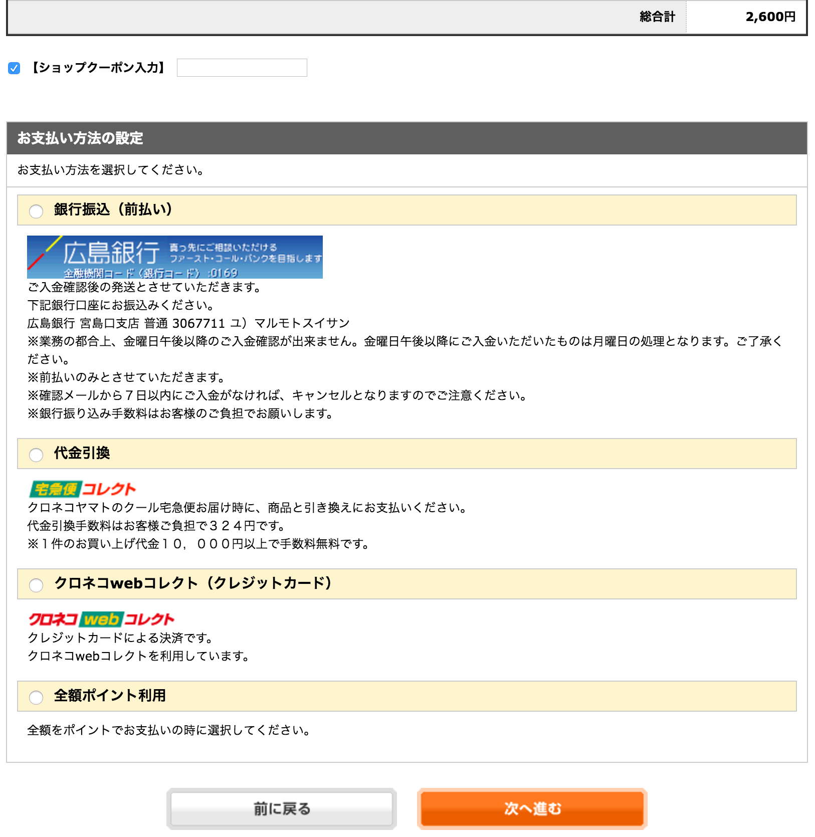
Task: Click the 宅急便コレクト logo
Action: point(83,489)
